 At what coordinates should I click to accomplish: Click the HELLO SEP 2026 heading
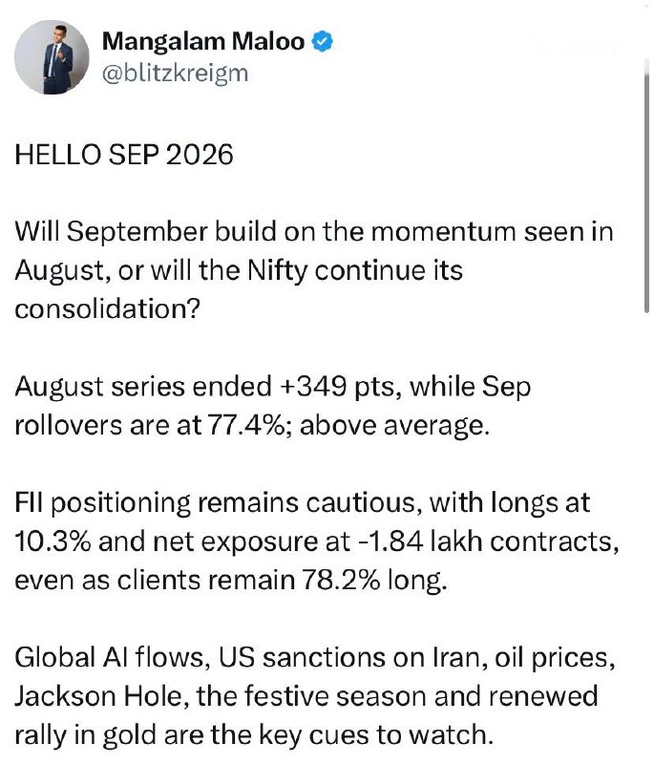coord(124,155)
